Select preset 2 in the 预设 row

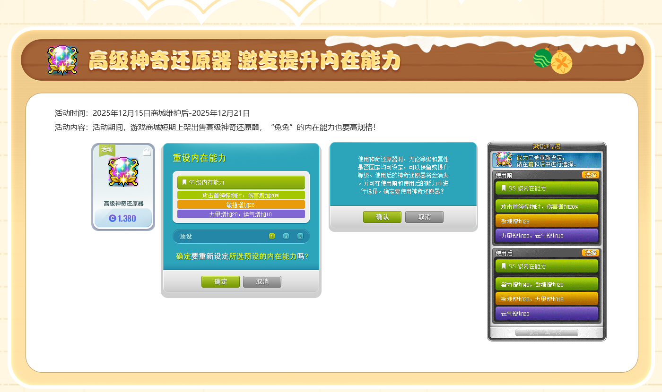(x=286, y=236)
